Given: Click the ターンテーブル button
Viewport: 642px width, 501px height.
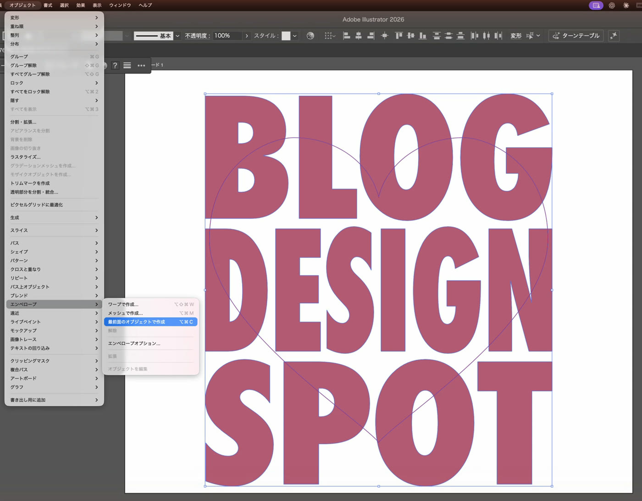Looking at the screenshot, I should click(576, 35).
